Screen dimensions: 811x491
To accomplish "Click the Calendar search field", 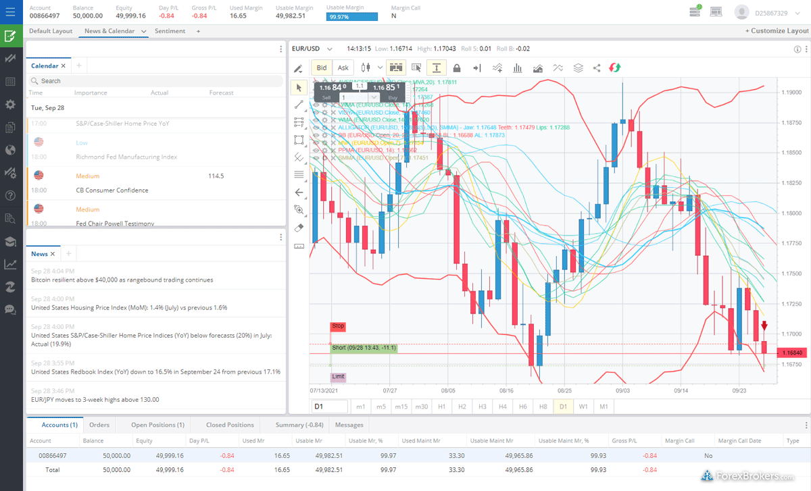I will click(155, 81).
